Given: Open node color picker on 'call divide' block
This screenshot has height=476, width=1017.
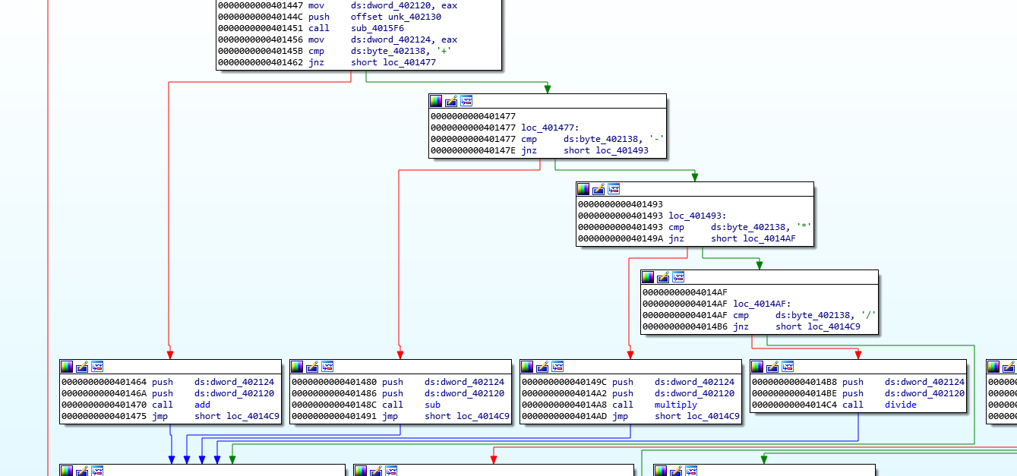Looking at the screenshot, I should pyautogui.click(x=757, y=367).
